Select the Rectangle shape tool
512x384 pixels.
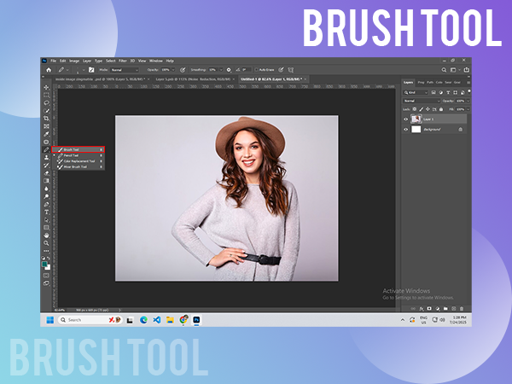coord(46,228)
